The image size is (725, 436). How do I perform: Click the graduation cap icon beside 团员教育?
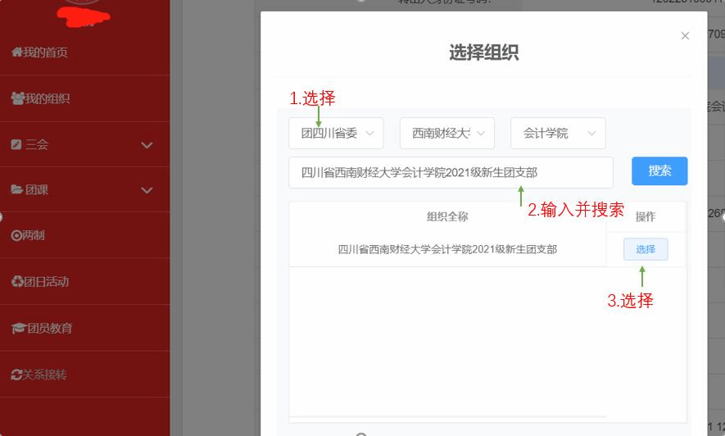pyautogui.click(x=18, y=328)
